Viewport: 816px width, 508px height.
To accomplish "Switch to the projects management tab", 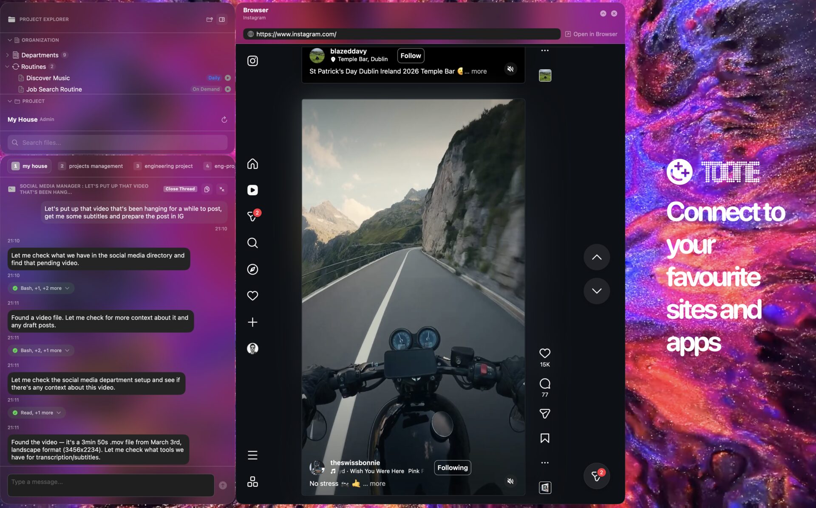I will (x=95, y=166).
